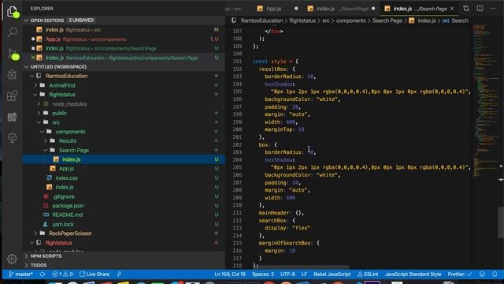504x284 pixels.
Task: Open index.js flightstatus src in Open Editors
Action: tap(124, 30)
